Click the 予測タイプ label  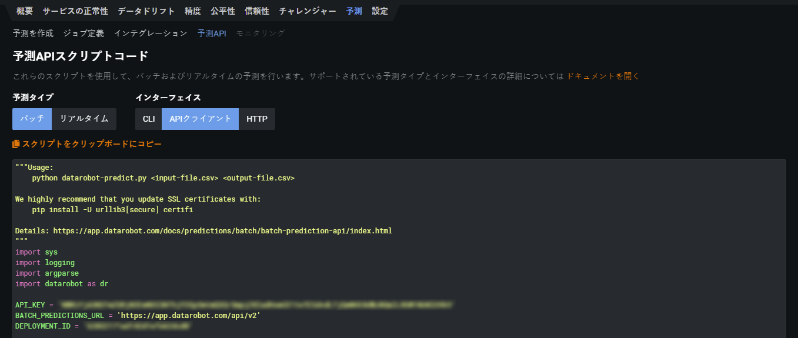pyautogui.click(x=33, y=98)
